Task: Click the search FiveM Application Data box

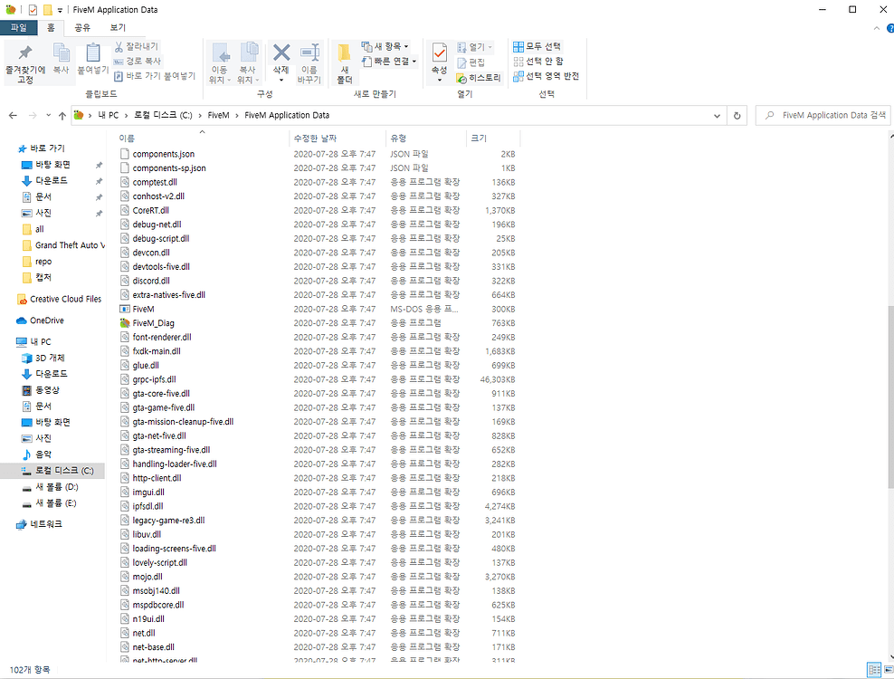Action: point(823,115)
